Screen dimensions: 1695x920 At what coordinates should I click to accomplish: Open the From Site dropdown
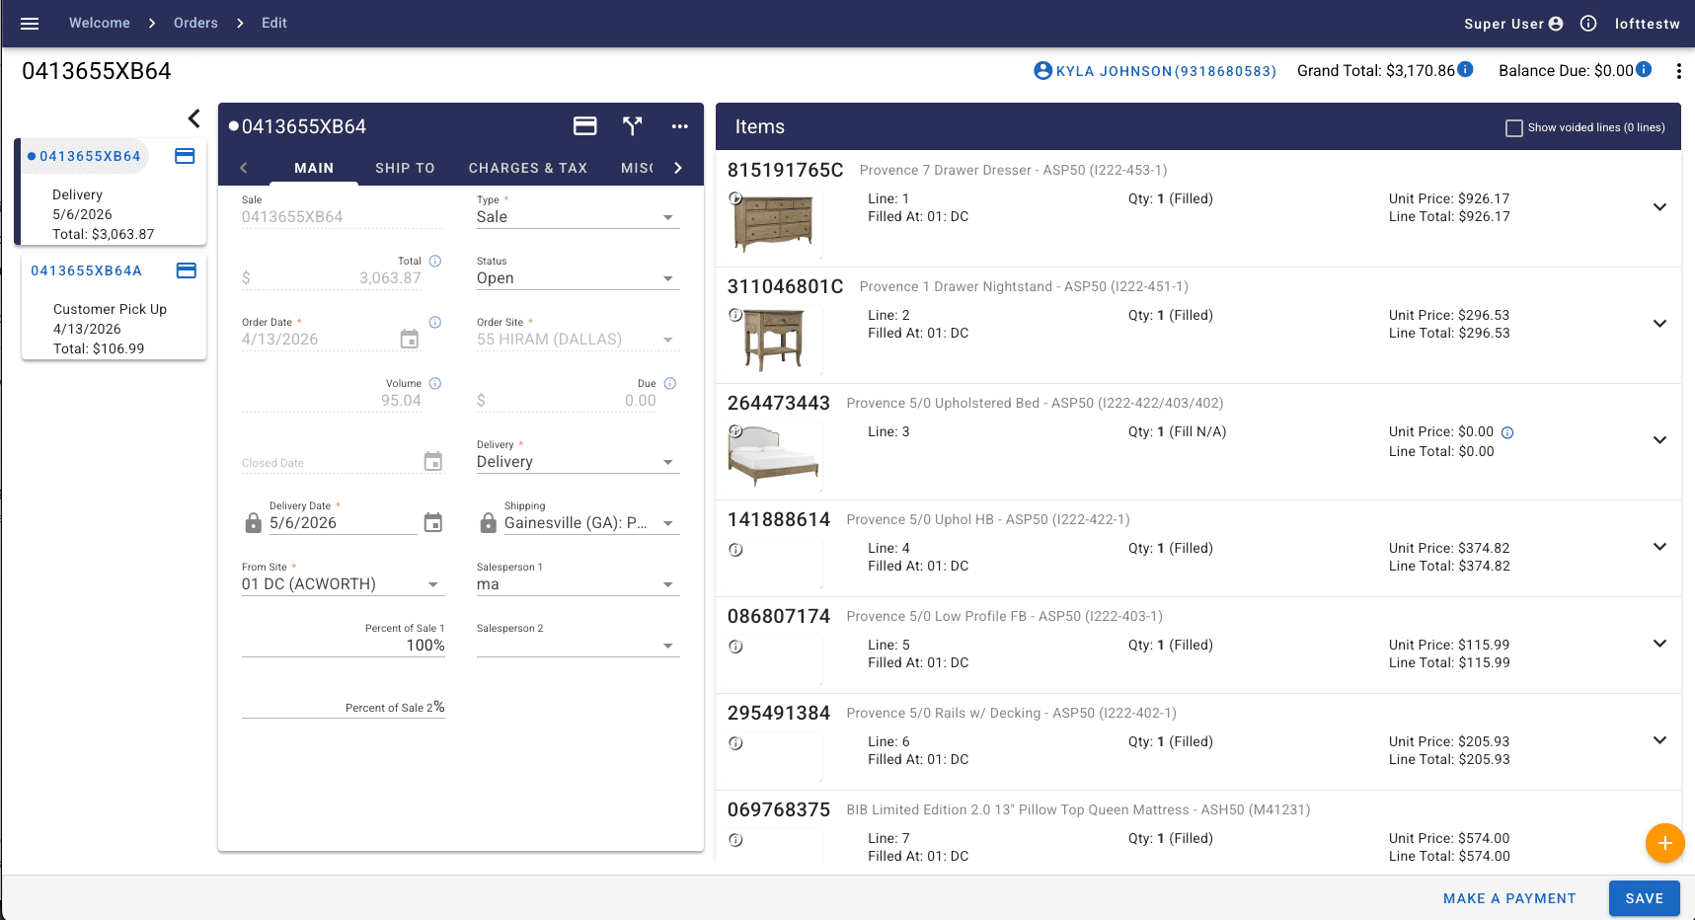[x=343, y=584]
